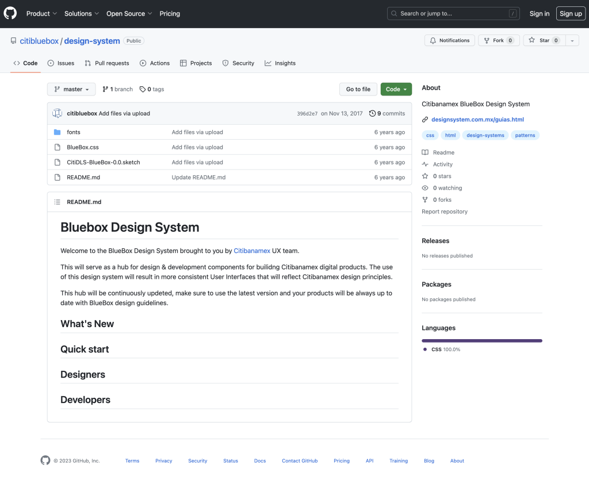Open the fonts folder
Viewport: 589px width, 480px height.
(74, 132)
